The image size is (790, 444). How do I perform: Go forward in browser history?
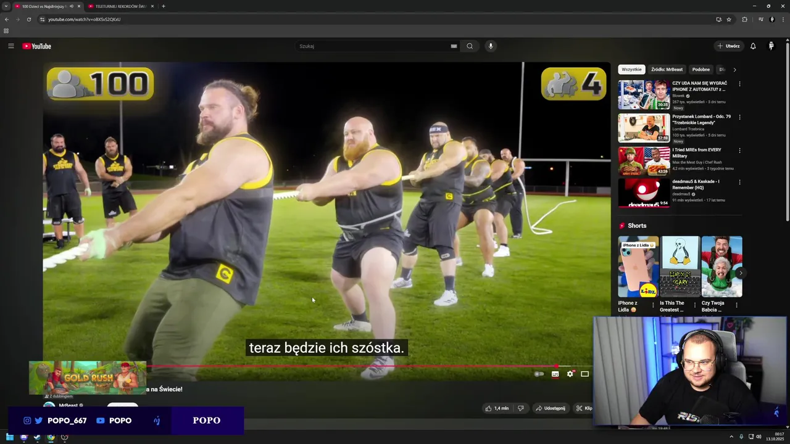click(17, 19)
